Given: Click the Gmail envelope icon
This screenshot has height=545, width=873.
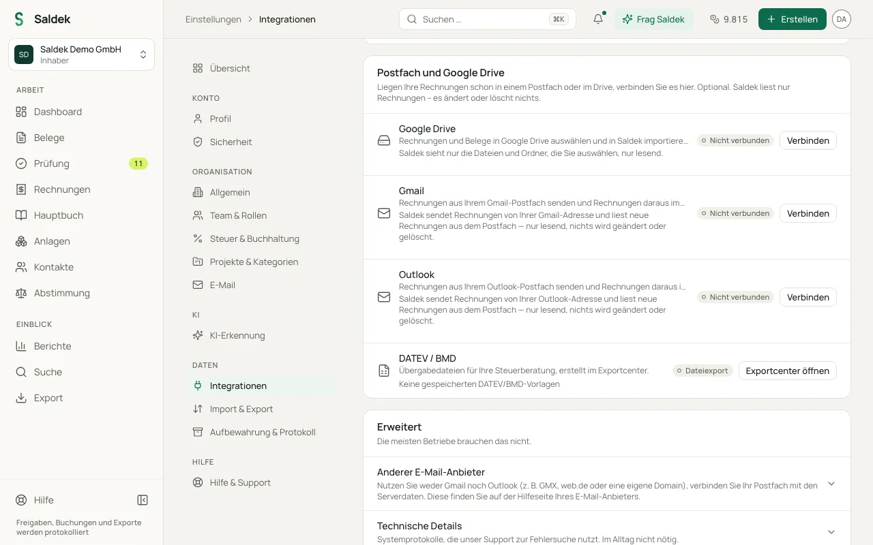Looking at the screenshot, I should pos(384,213).
